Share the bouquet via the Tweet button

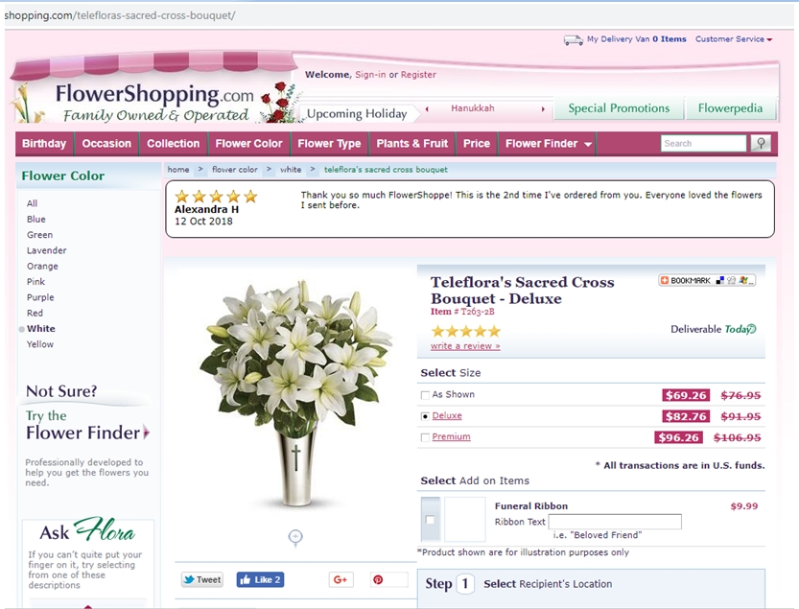coord(201,579)
